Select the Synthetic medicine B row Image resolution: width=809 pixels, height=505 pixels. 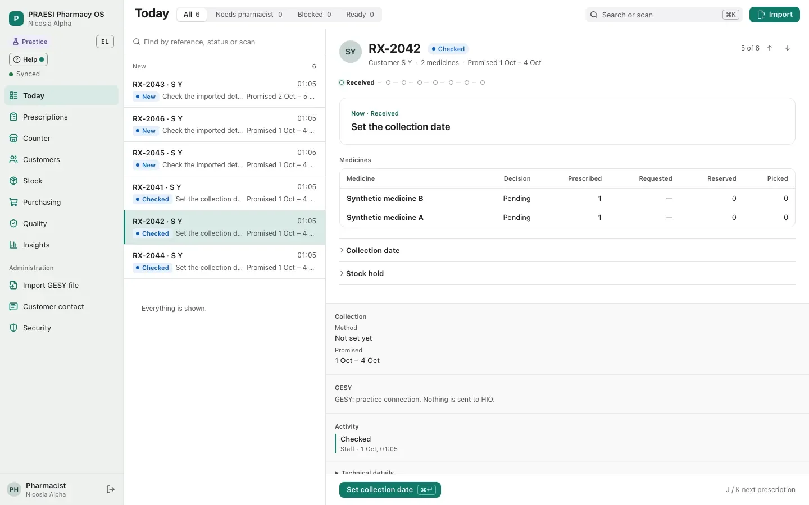[x=567, y=199]
